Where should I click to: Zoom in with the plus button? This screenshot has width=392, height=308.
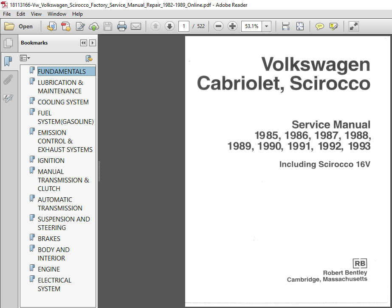[x=232, y=26]
